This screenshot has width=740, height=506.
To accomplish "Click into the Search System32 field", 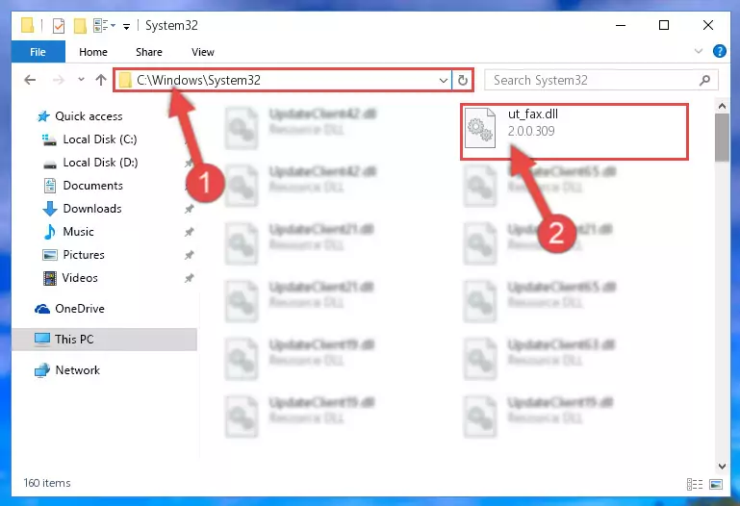I will coord(601,80).
